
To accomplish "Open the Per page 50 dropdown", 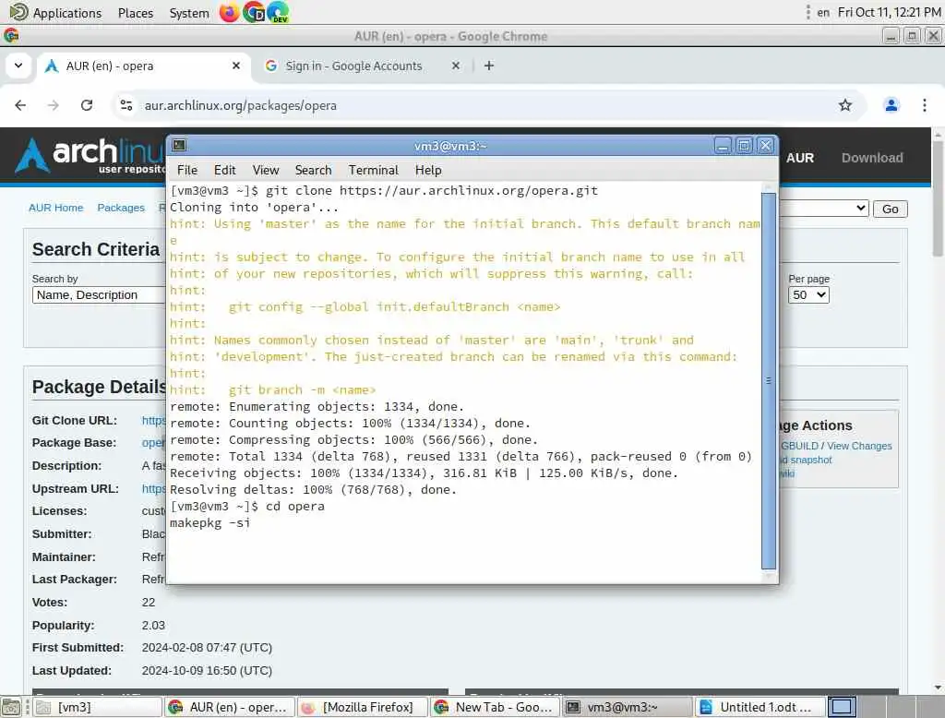I will click(808, 294).
